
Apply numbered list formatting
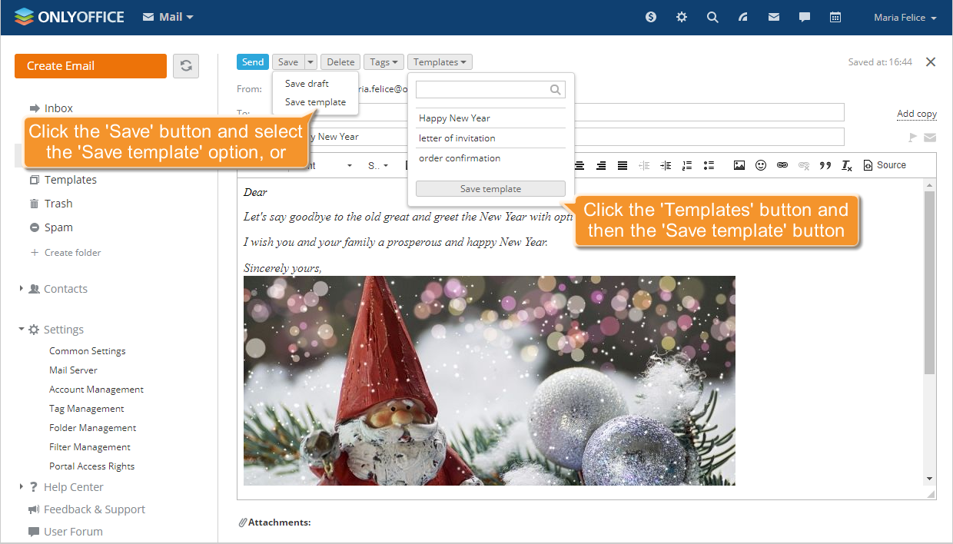tap(688, 165)
